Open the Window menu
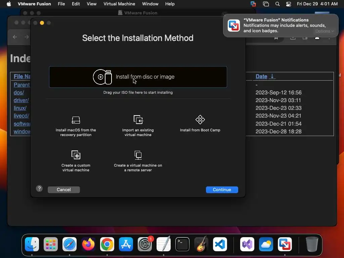This screenshot has width=344, height=258. 150,4
